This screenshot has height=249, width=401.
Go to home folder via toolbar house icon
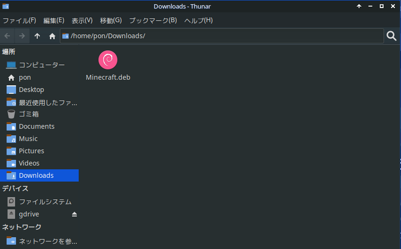(52, 36)
